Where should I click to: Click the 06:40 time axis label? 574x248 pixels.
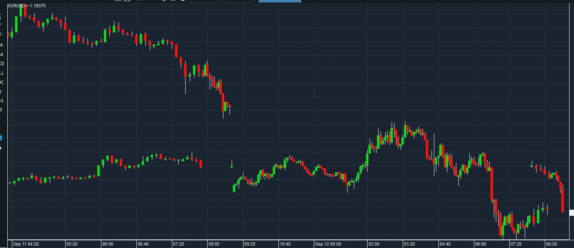click(143, 244)
